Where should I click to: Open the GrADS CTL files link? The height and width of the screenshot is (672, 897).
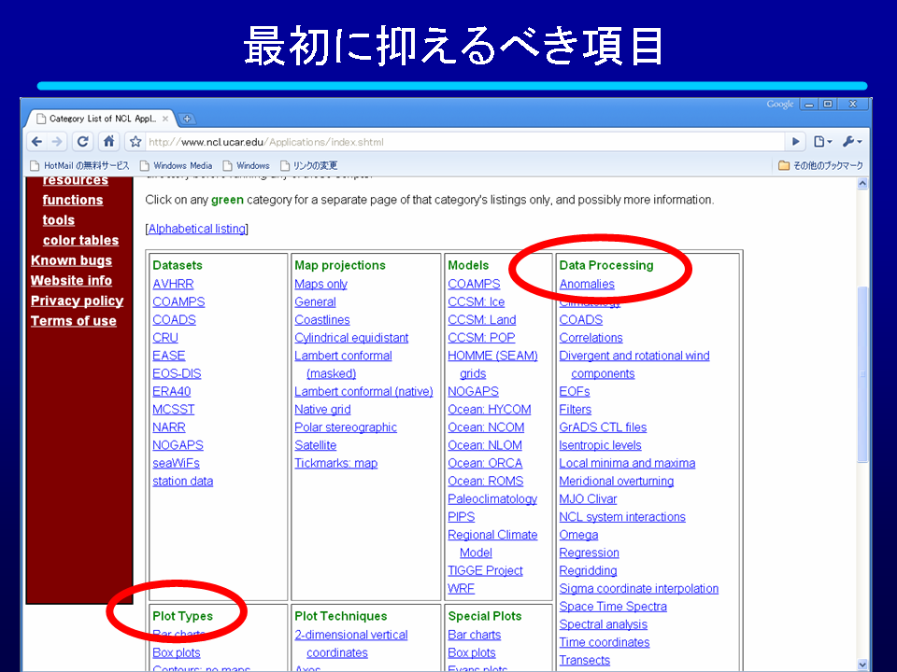tap(603, 427)
